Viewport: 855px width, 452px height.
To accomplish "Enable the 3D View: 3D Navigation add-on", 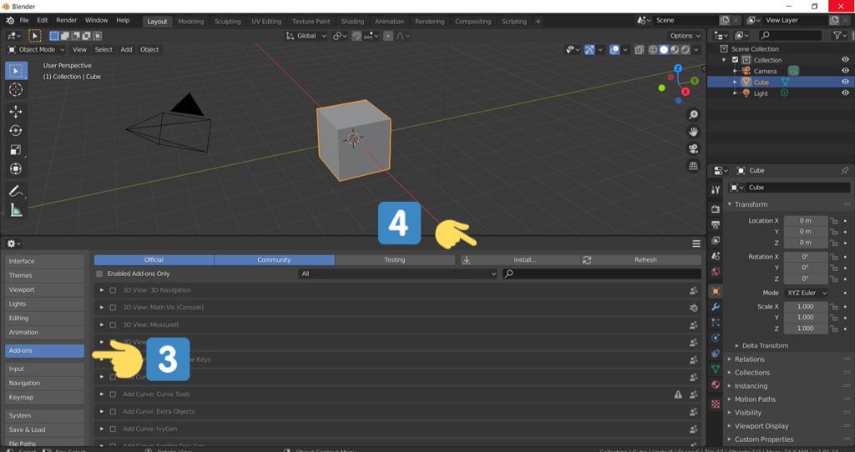I will (113, 290).
